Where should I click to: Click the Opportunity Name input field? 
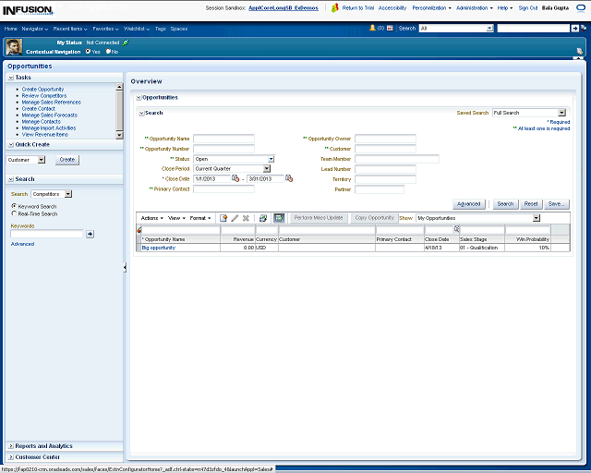pyautogui.click(x=223, y=139)
